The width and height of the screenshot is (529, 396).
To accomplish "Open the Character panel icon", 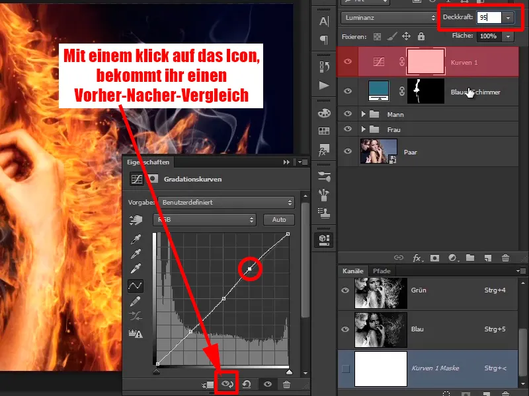I will [324, 21].
